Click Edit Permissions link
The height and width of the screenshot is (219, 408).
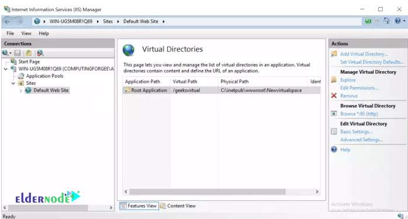click(359, 88)
